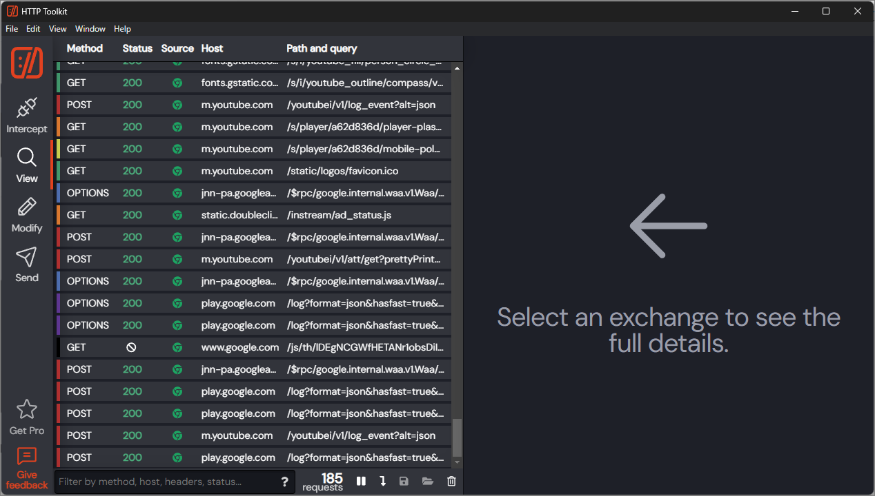Switch to the View page
This screenshot has height=496, width=875.
pos(27,165)
